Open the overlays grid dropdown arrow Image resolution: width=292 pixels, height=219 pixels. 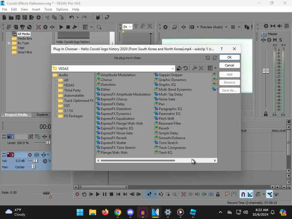[x=239, y=27]
